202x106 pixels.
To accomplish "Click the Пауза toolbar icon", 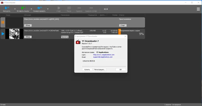I will [x=69, y=8].
